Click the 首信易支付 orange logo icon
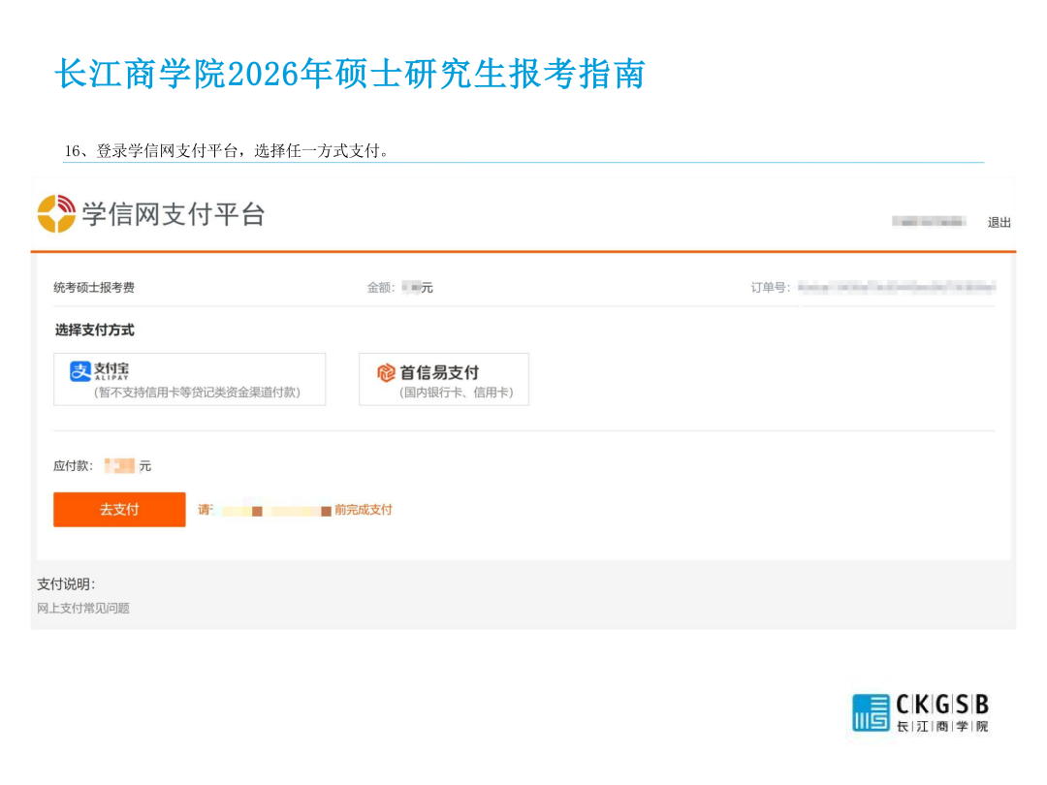Viewport: 1047px width, 785px height. pos(386,373)
